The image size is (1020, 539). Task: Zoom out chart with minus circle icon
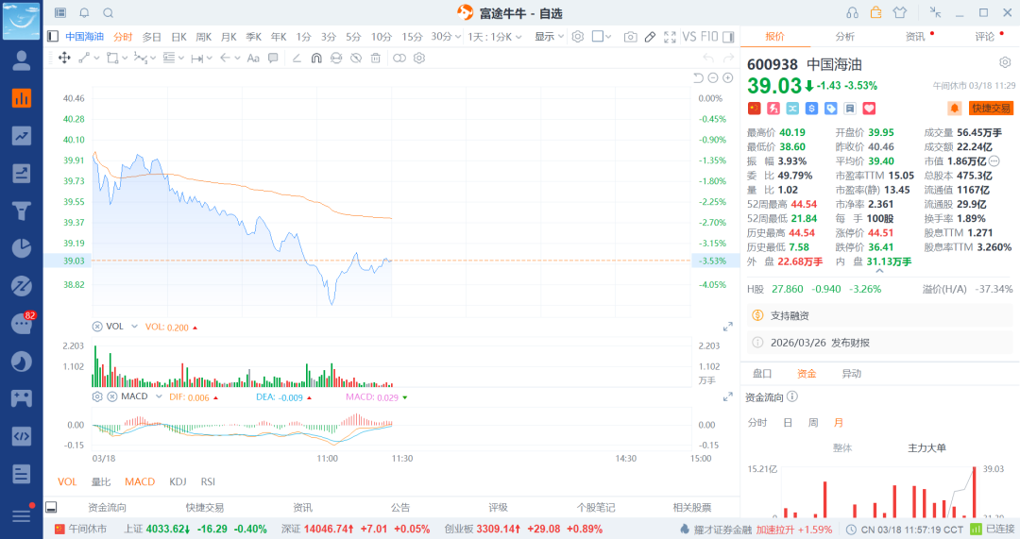tap(713, 78)
